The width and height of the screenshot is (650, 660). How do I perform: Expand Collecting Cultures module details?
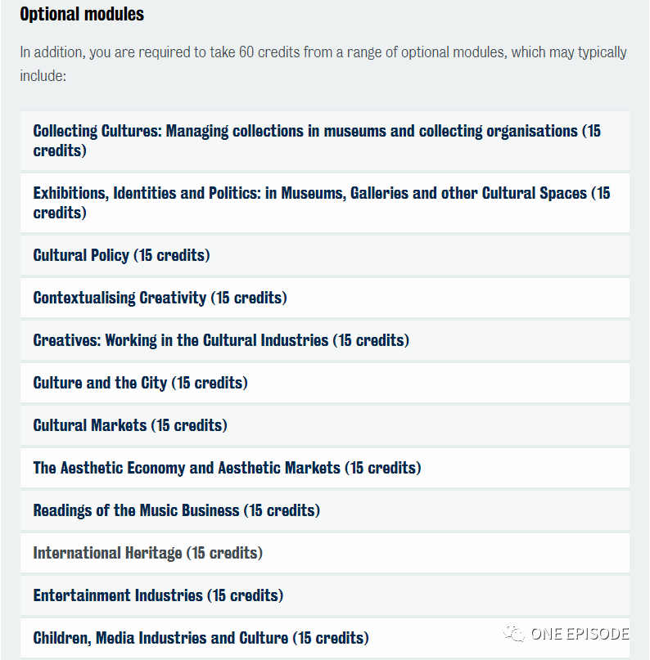point(324,141)
